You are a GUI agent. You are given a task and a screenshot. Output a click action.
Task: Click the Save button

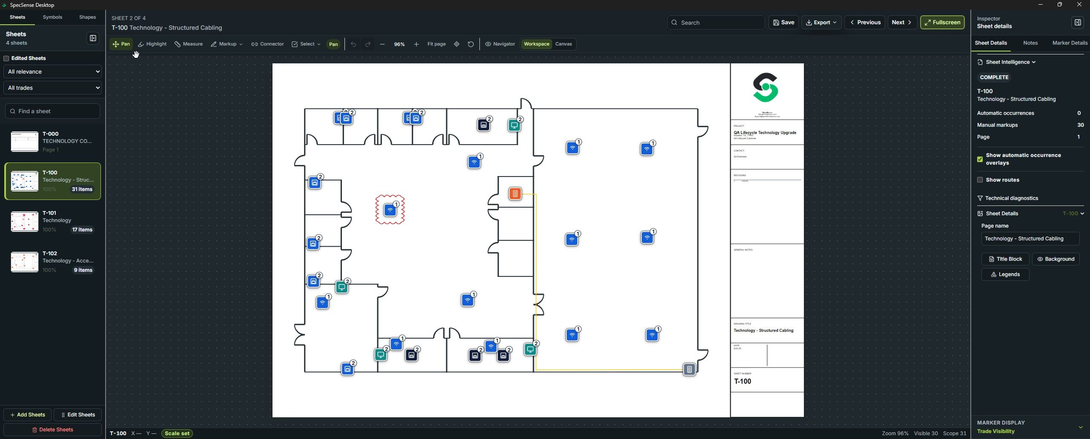coord(783,23)
